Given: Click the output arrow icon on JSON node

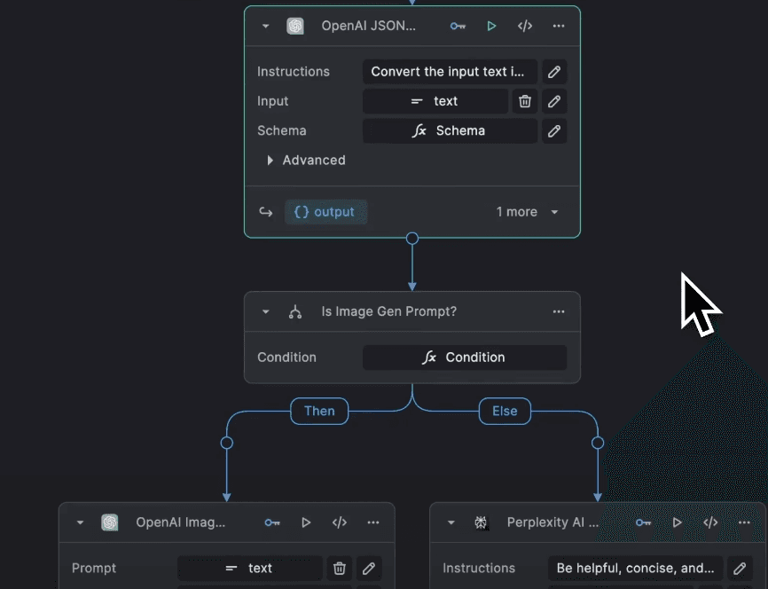Looking at the screenshot, I should point(266,212).
